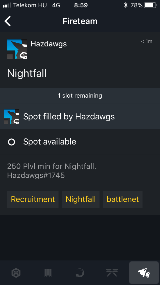The image size is (160, 285).
Task: Tap the back arrow in header
Action: click(7, 21)
